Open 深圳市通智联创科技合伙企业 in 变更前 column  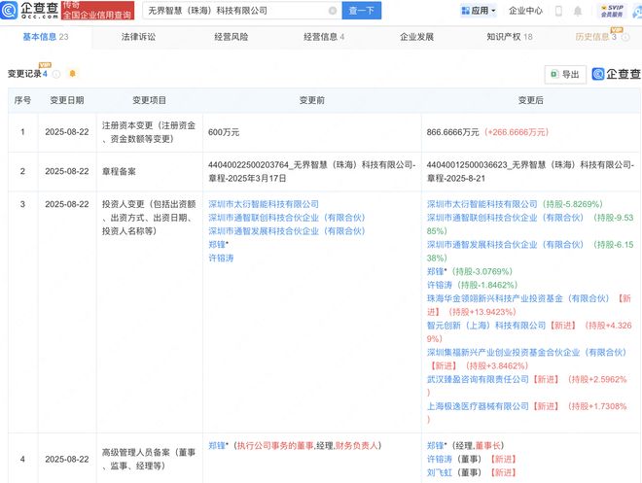click(287, 218)
